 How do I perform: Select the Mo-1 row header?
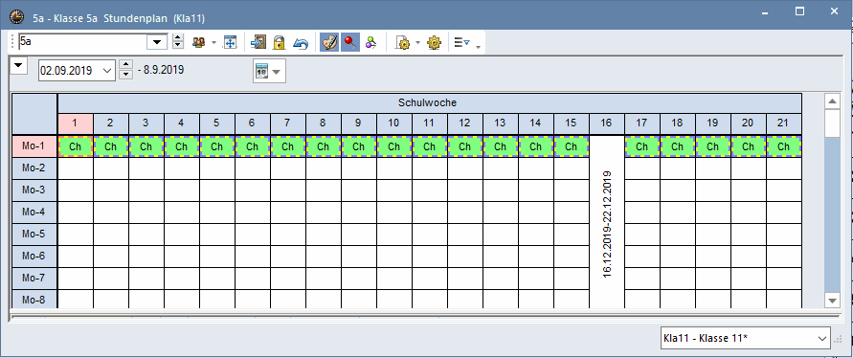coord(34,145)
